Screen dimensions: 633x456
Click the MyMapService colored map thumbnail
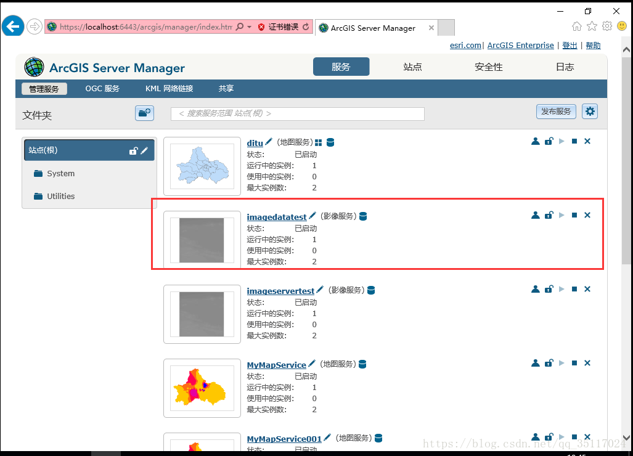202,388
